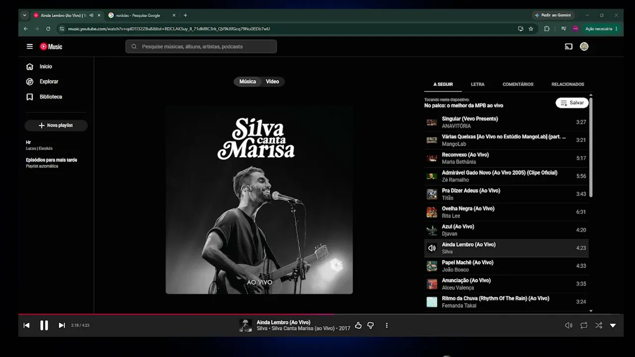
Task: Focus the Pesquise músicas search box
Action: coord(201,47)
